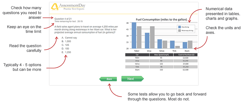Click the Max. Speed (mph) column header
Image resolution: width=247 pixels, height=111 pixels.
161,55
